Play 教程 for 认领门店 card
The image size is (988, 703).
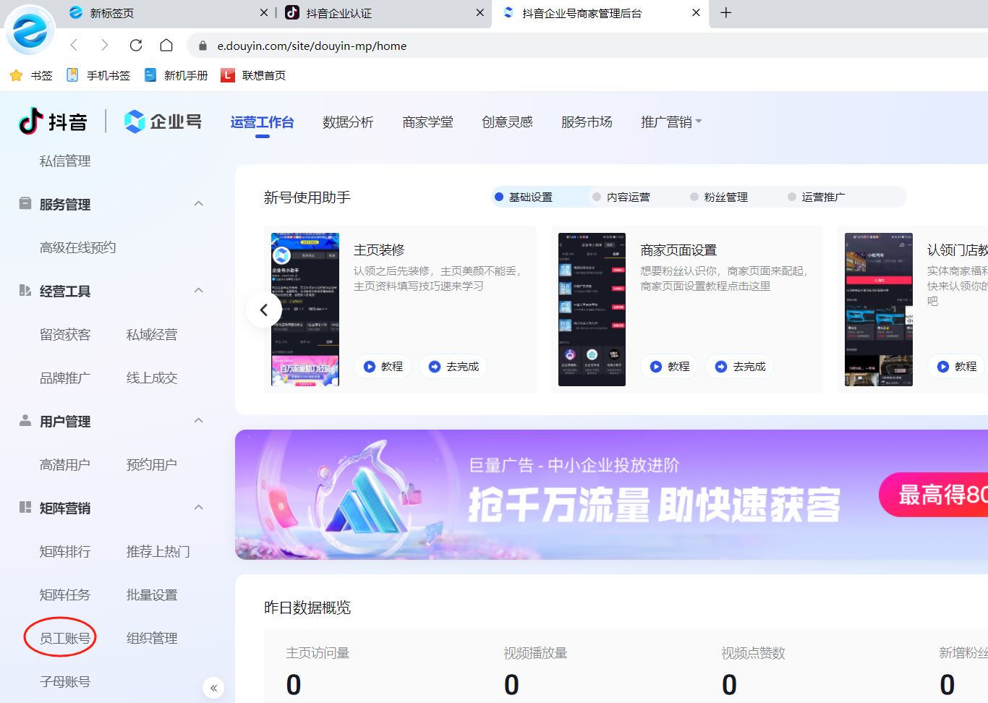click(956, 367)
